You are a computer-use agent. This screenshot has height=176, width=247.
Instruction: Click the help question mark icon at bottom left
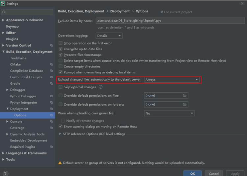point(5,173)
